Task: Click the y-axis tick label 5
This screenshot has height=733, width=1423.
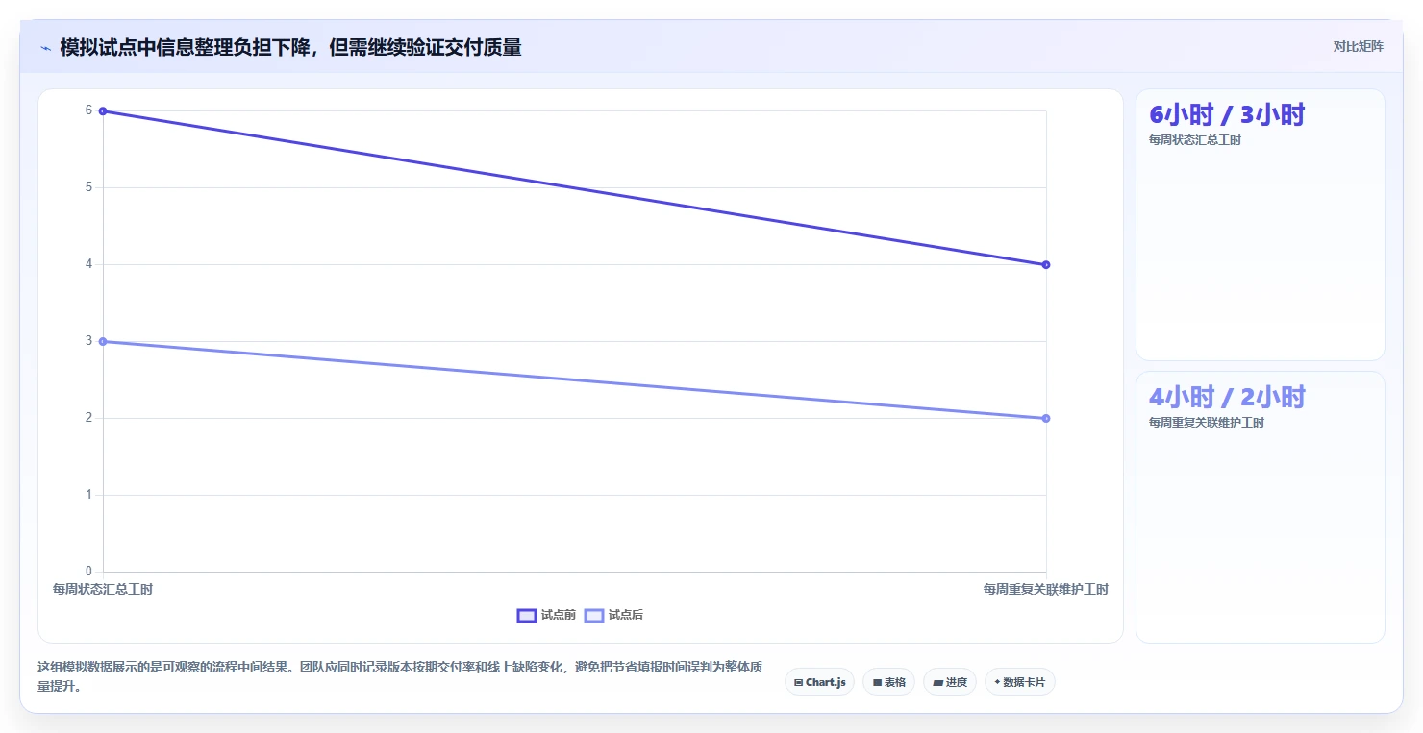Action: 88,187
